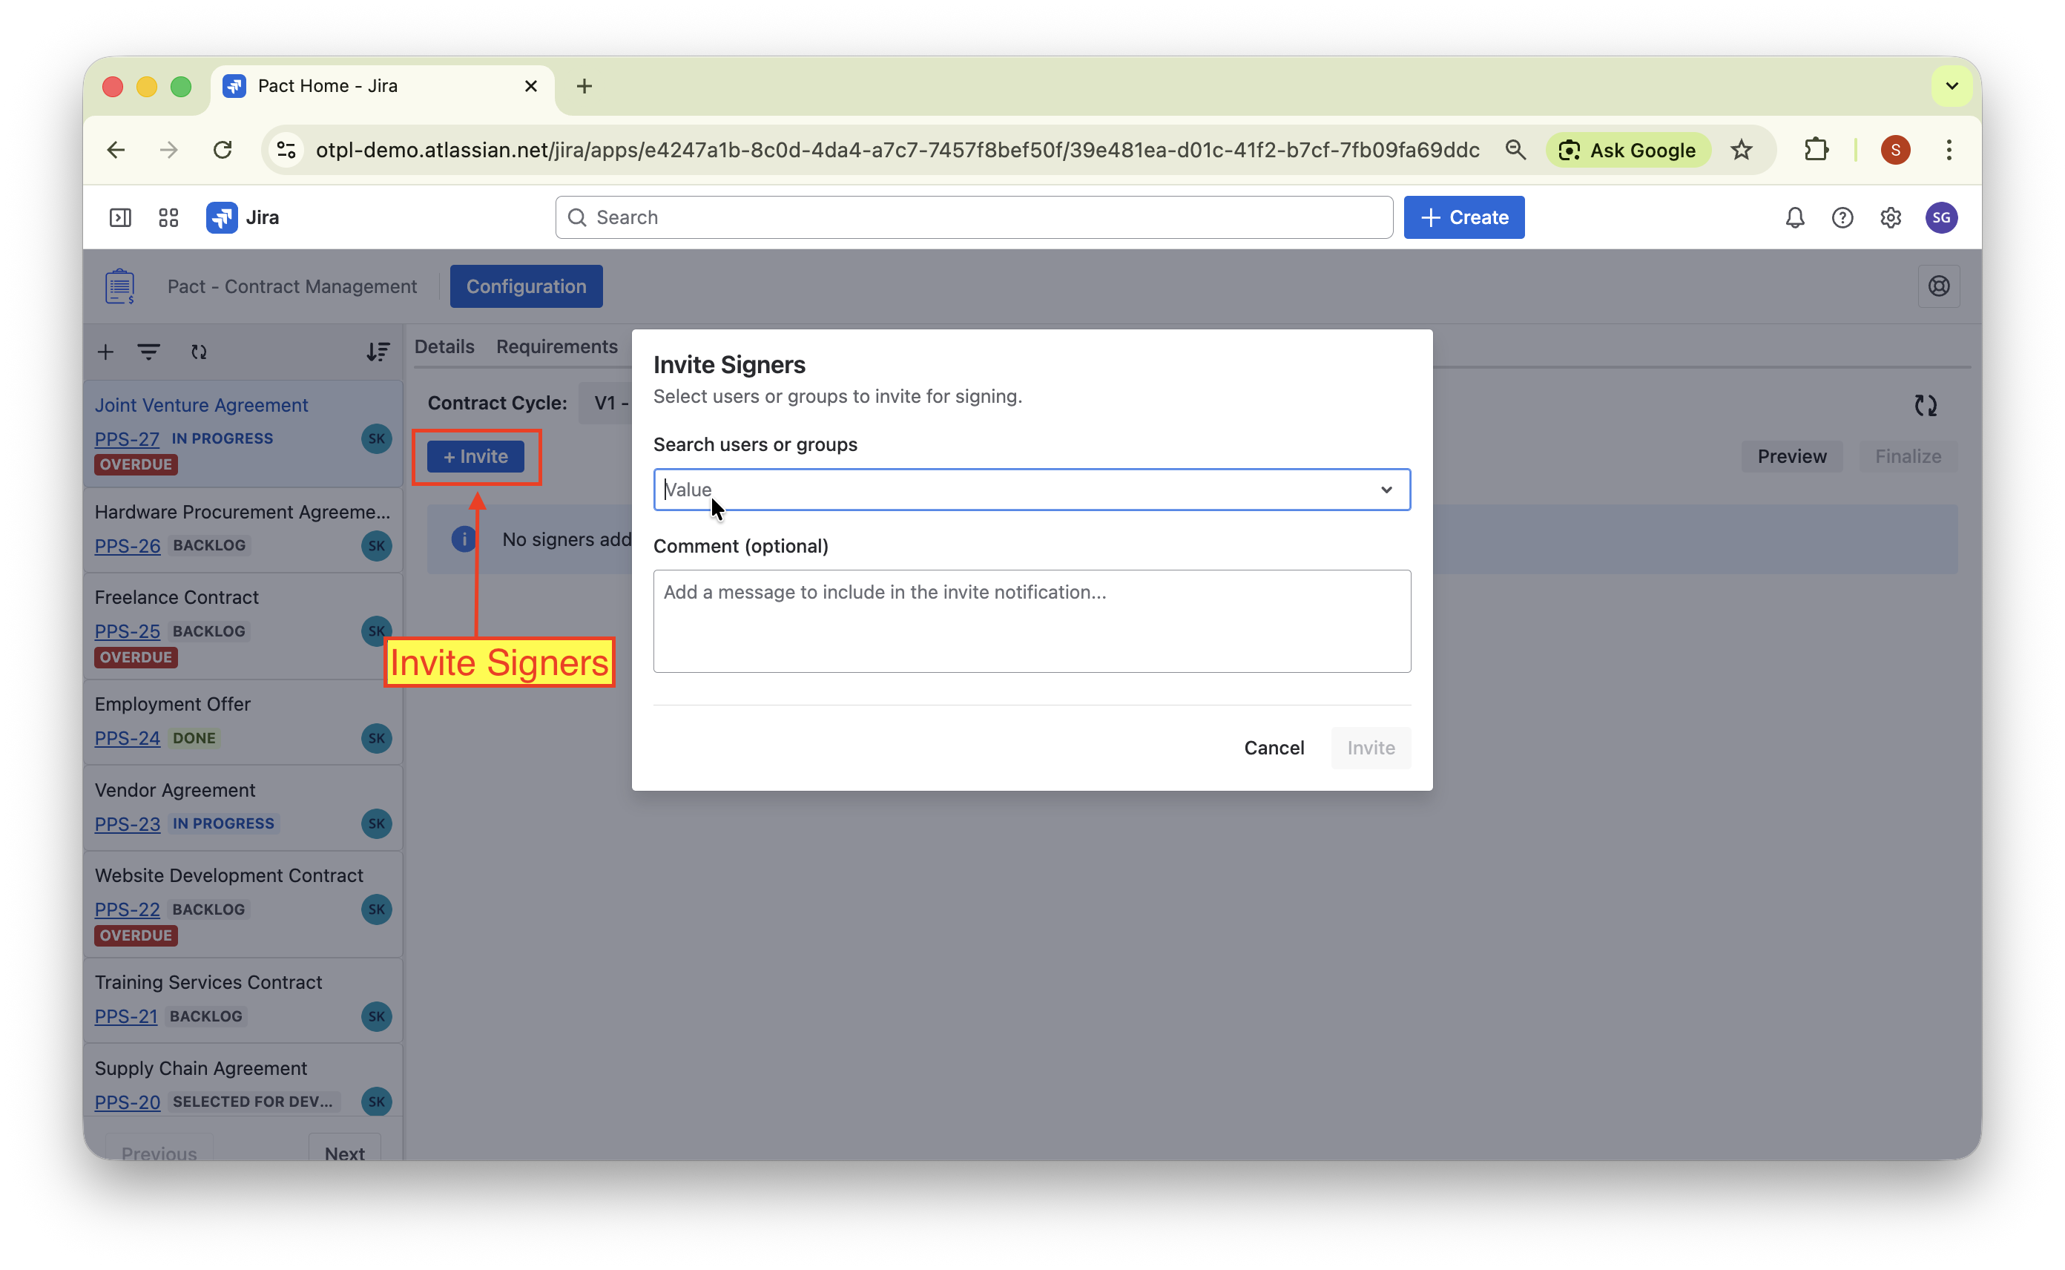Toggle the Jira sidebar panel icon

tap(120, 217)
